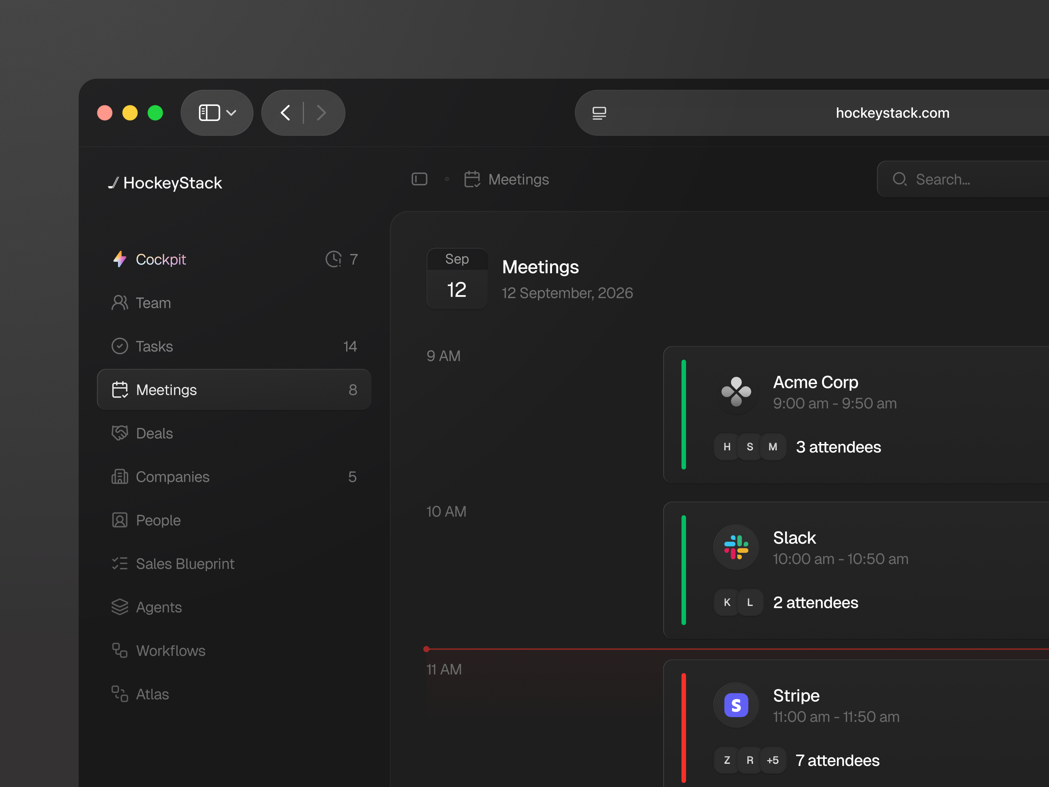Click attendee M on Acme Corp
1049x787 pixels.
click(x=773, y=447)
